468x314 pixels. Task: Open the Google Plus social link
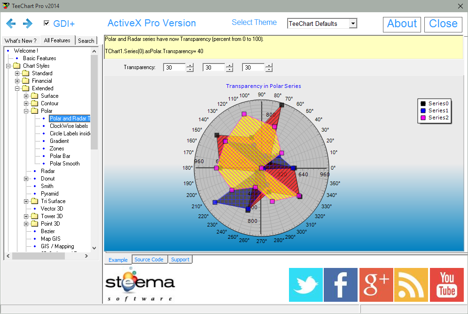click(376, 285)
